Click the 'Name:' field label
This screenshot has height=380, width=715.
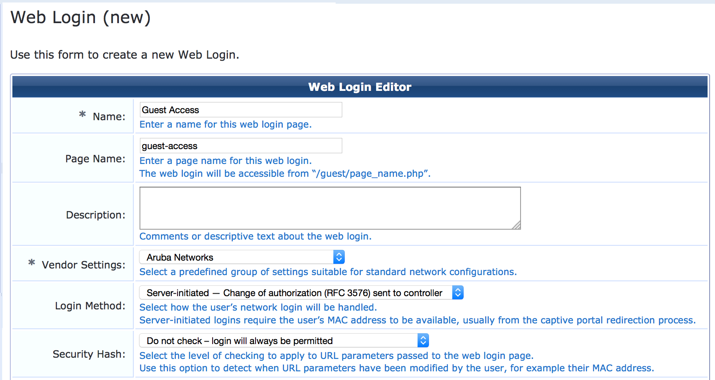tap(109, 116)
